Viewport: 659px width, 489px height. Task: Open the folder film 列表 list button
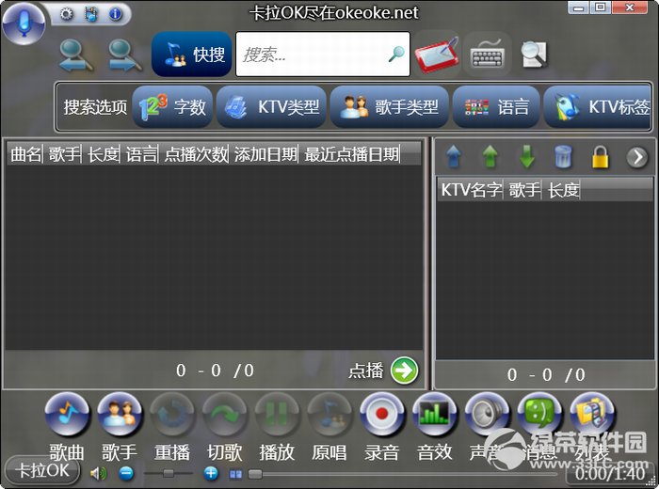click(x=592, y=415)
